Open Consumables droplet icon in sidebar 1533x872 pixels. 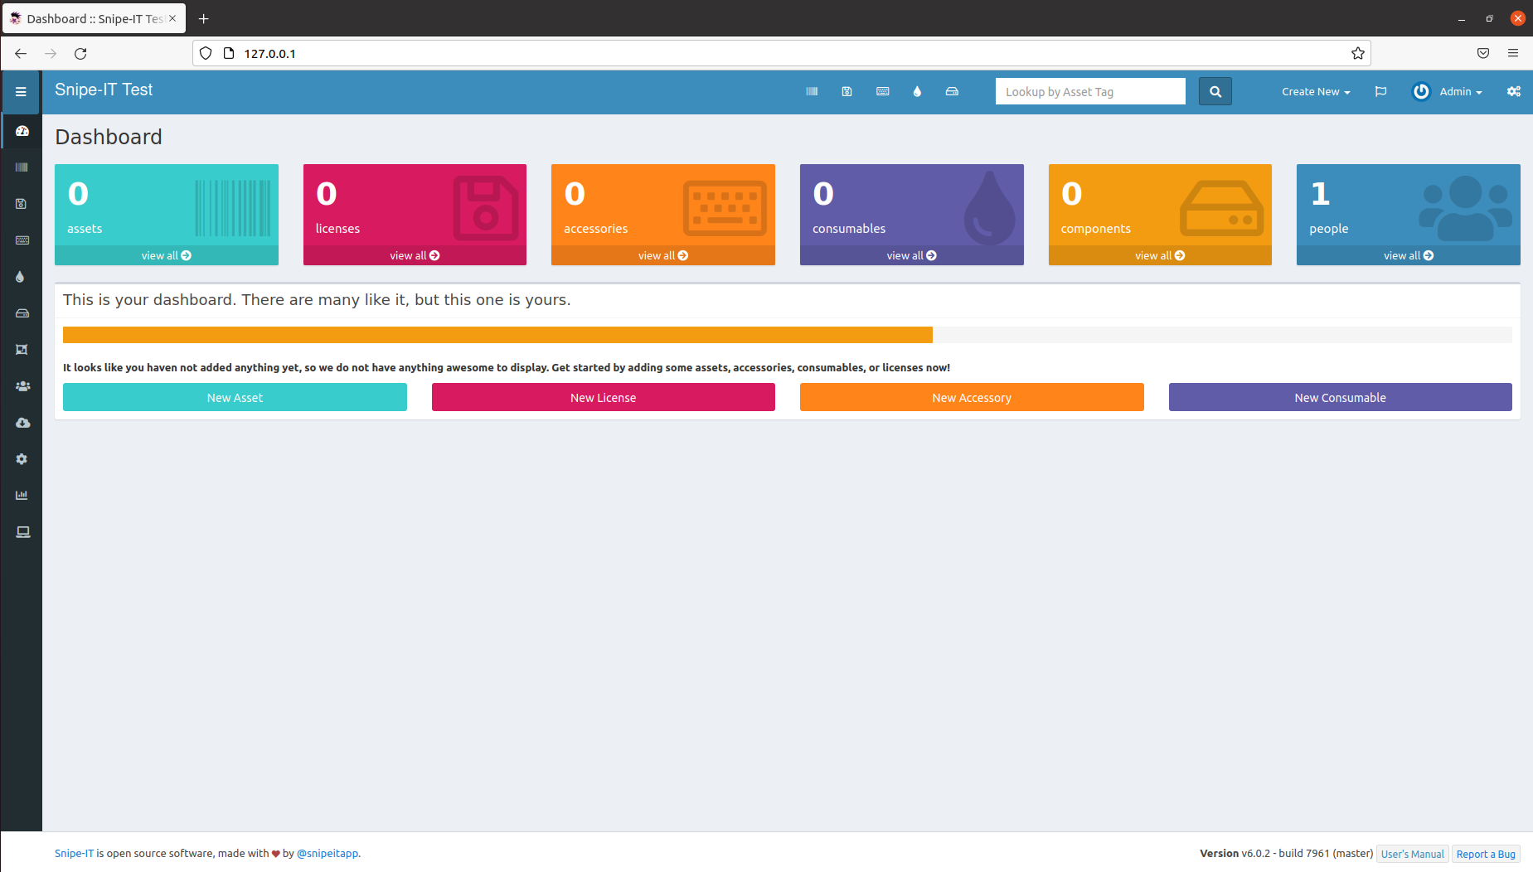[21, 277]
